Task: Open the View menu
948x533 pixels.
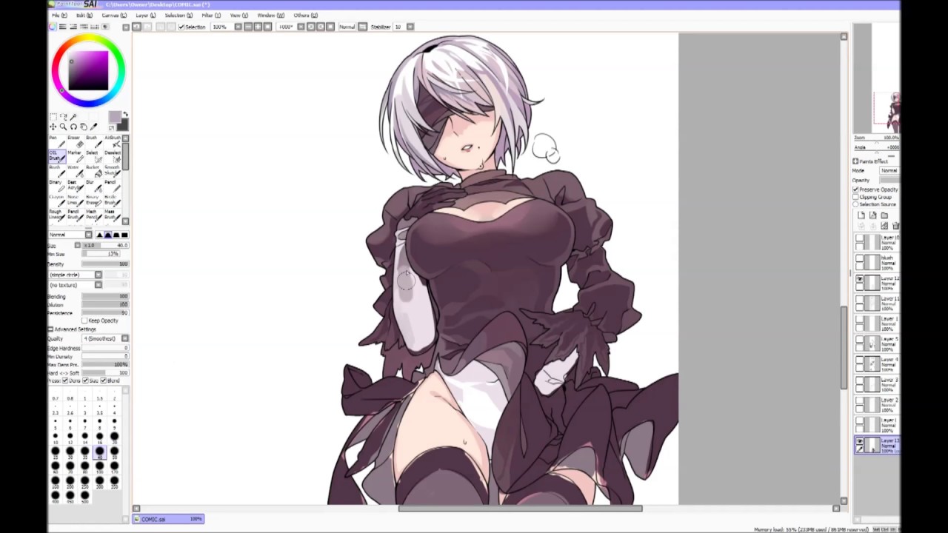Action: [238, 16]
